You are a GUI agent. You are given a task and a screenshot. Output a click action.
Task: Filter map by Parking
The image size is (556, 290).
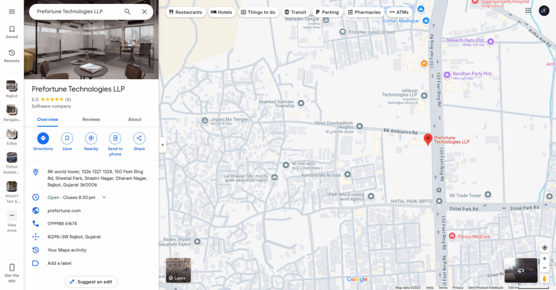[327, 12]
